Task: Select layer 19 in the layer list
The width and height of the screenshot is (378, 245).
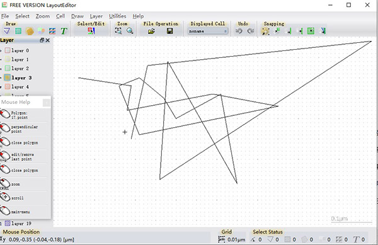Action: pos(21,224)
